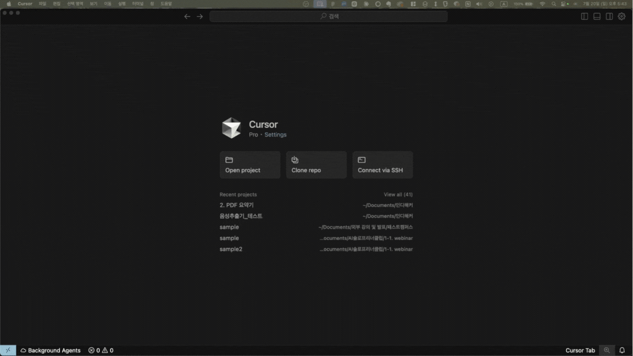Click Cursor Tab in status bar
633x356 pixels.
580,351
